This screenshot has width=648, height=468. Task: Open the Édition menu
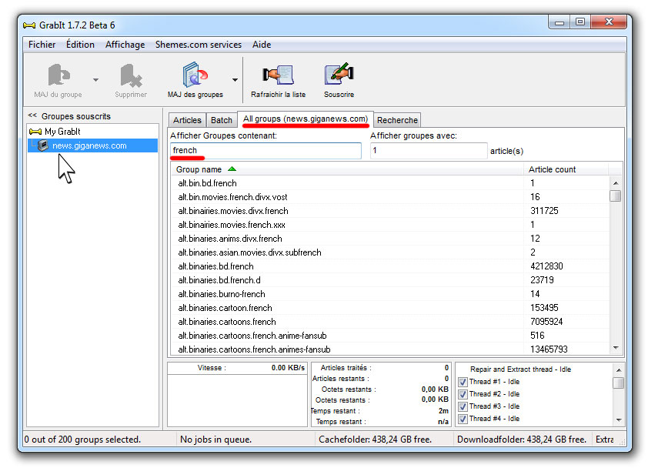point(80,45)
